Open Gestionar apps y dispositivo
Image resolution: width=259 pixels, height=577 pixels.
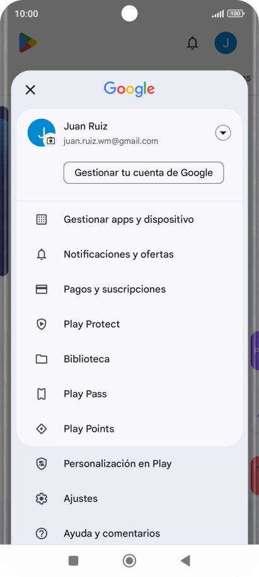point(129,220)
